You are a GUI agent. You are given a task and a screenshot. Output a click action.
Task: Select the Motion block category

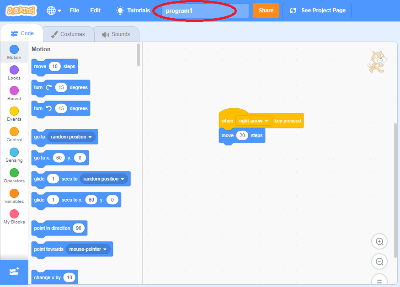[x=14, y=52]
